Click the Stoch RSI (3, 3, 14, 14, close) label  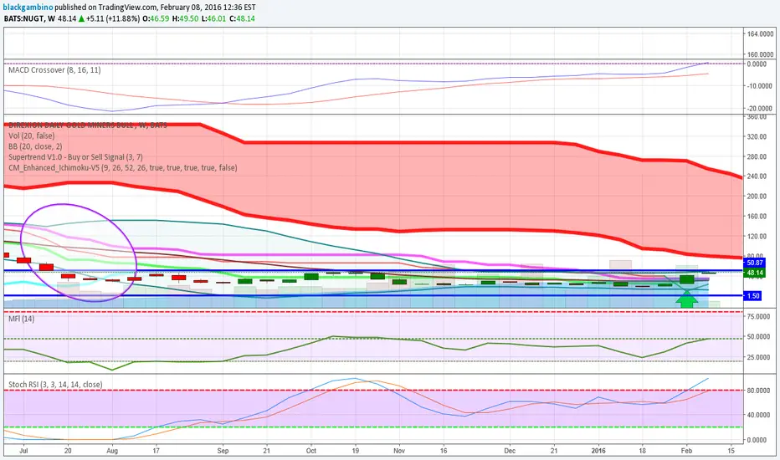click(55, 385)
